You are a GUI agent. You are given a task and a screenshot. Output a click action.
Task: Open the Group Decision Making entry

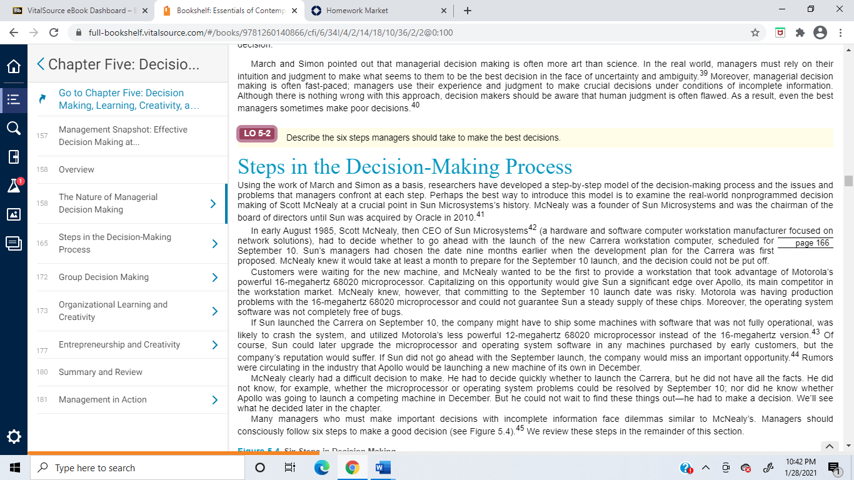104,277
